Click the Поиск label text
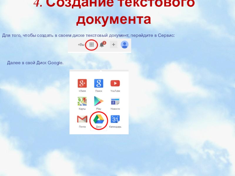235x176 pixels. (x=99, y=91)
